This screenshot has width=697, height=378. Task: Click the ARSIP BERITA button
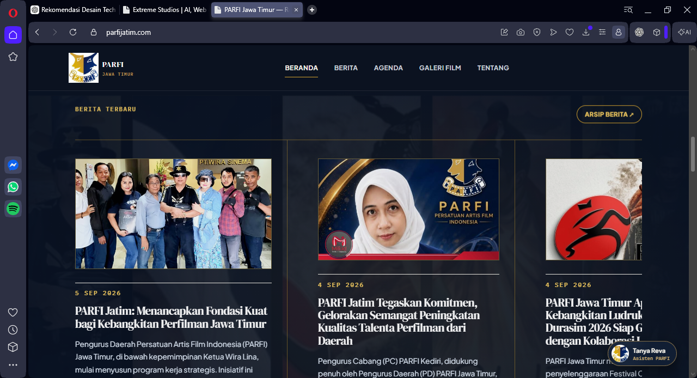click(x=609, y=114)
